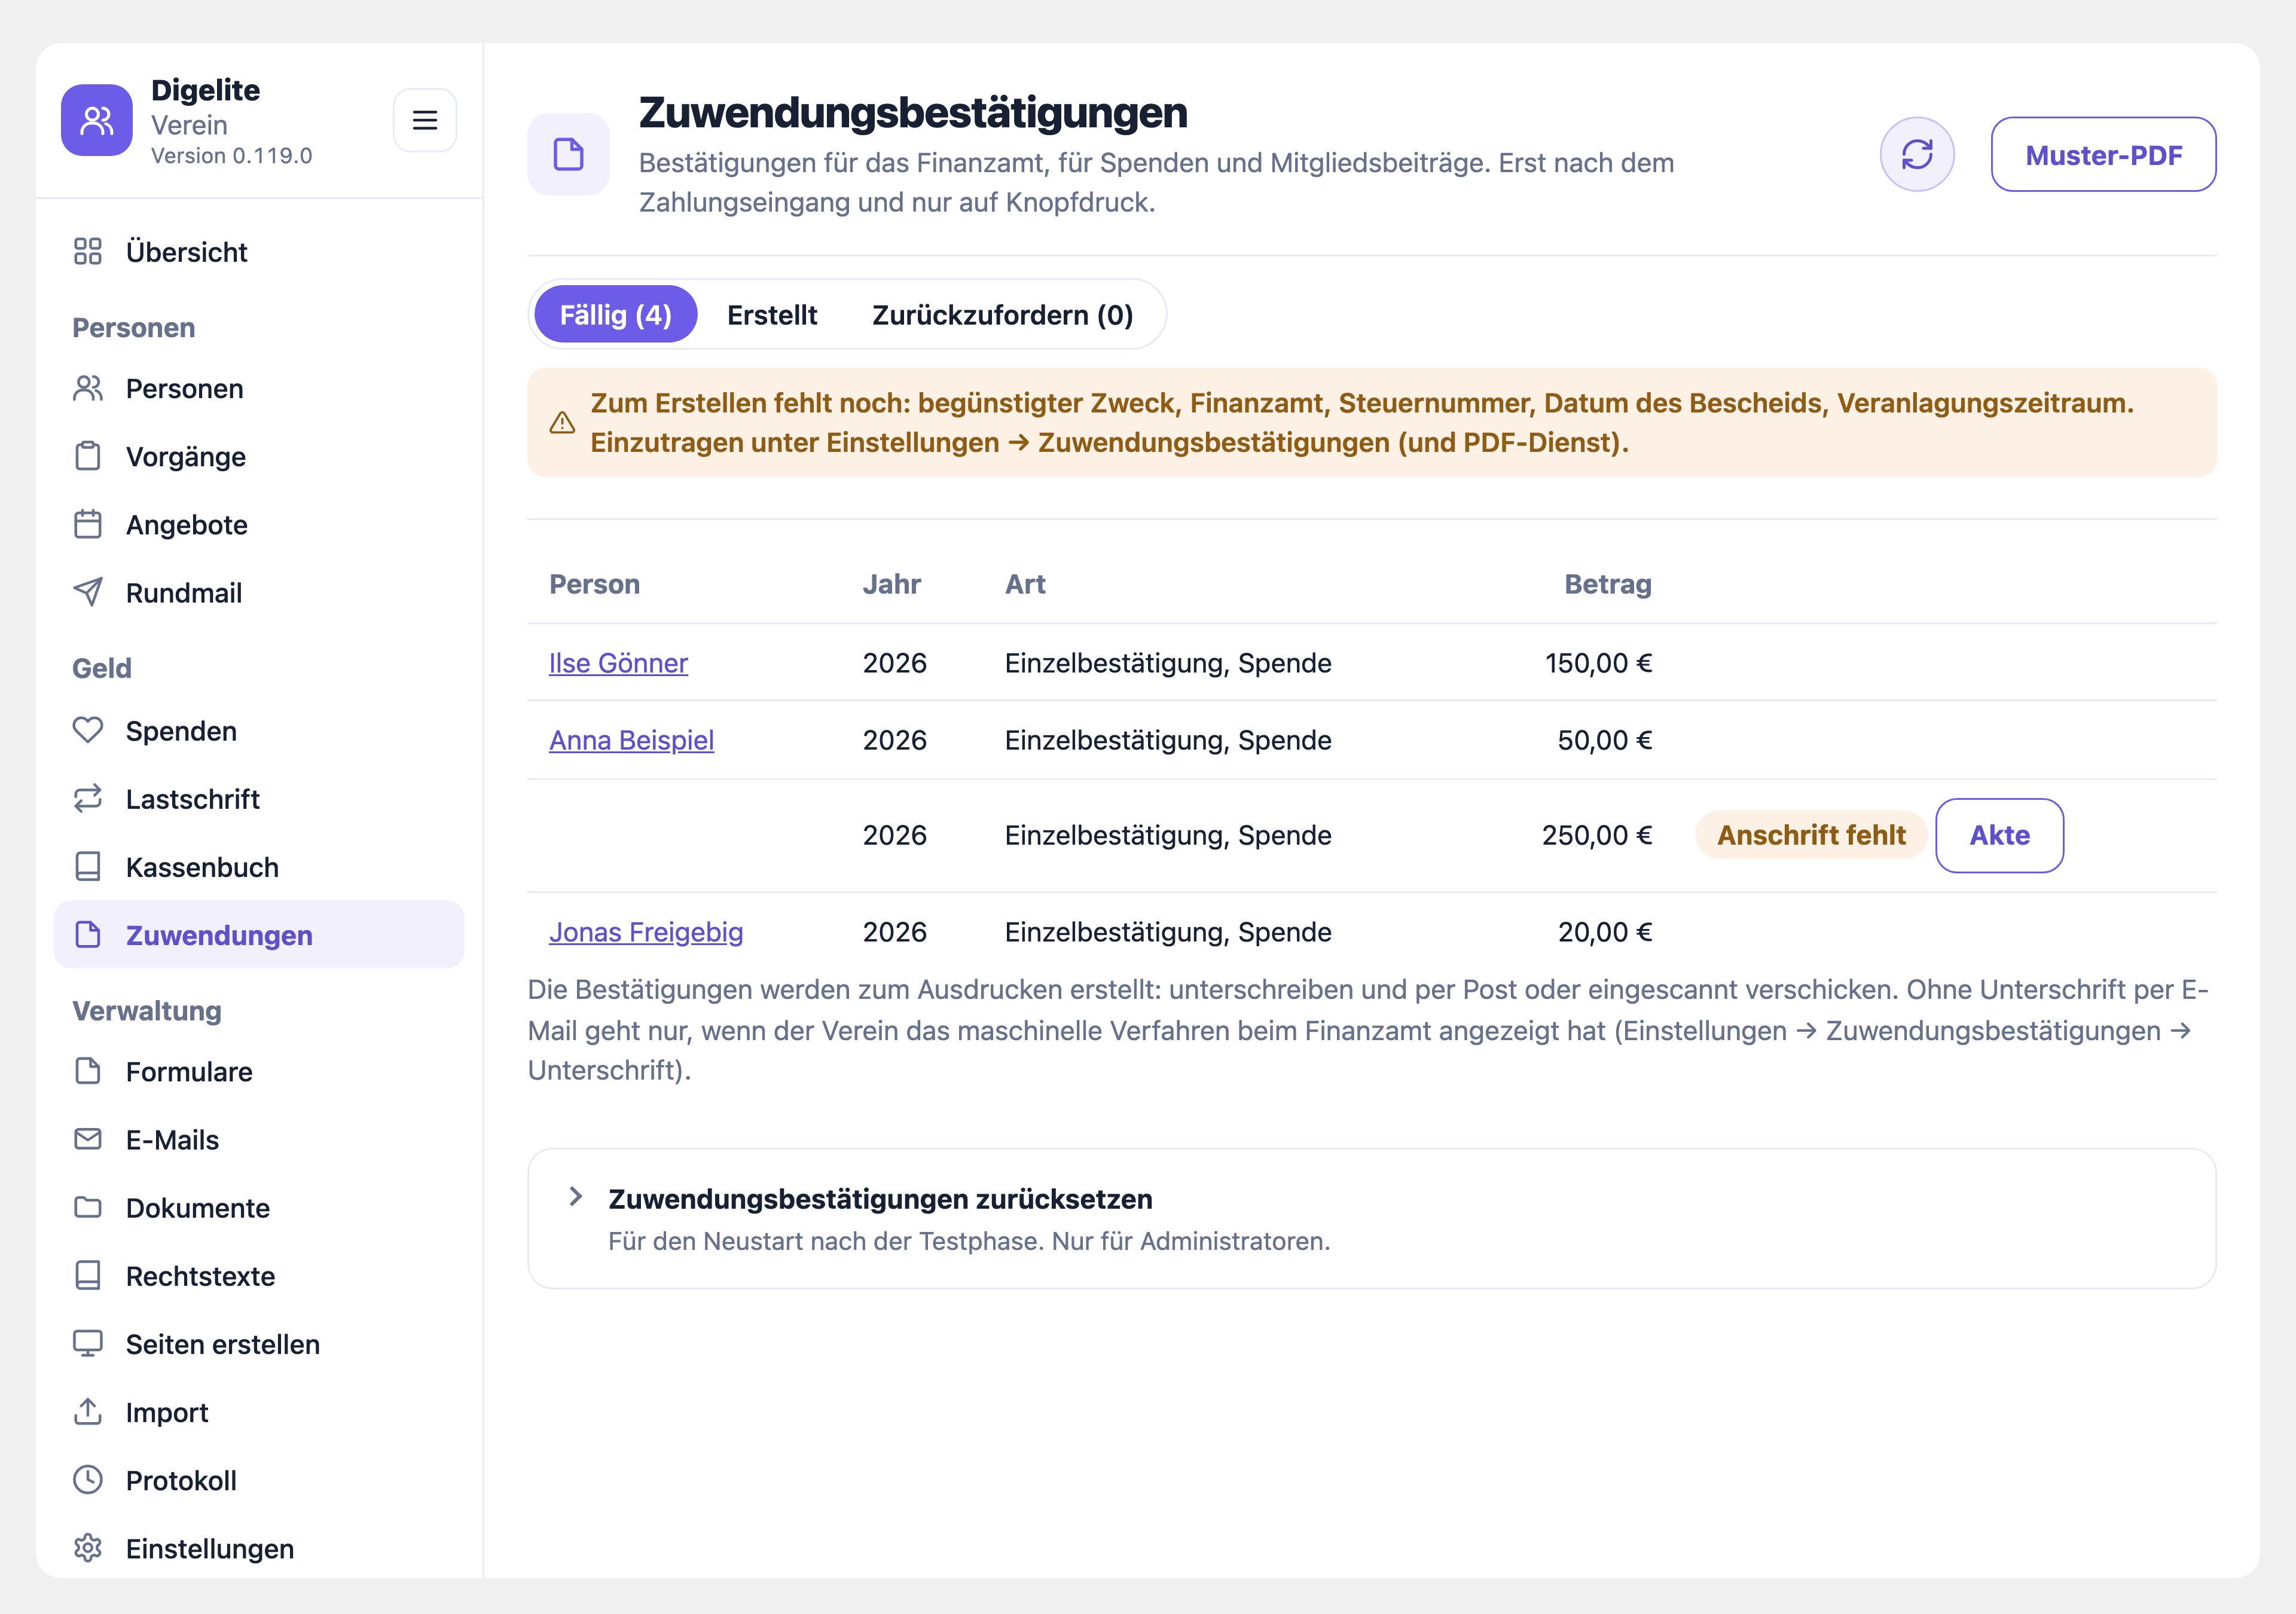2296x1614 pixels.
Task: Click the refresh icon next to Muster-PDF
Action: pyautogui.click(x=1916, y=155)
